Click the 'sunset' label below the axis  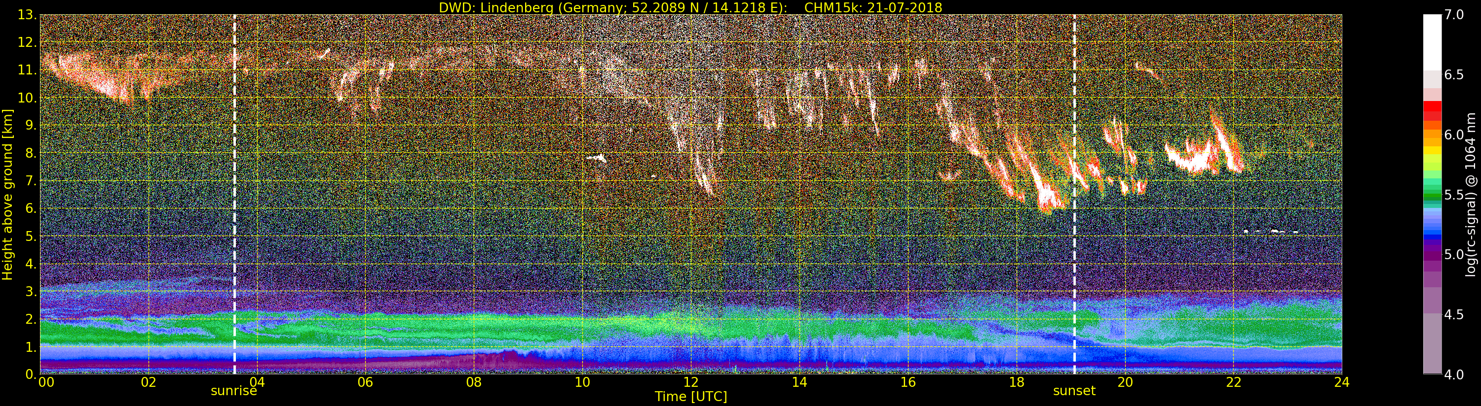(1074, 391)
